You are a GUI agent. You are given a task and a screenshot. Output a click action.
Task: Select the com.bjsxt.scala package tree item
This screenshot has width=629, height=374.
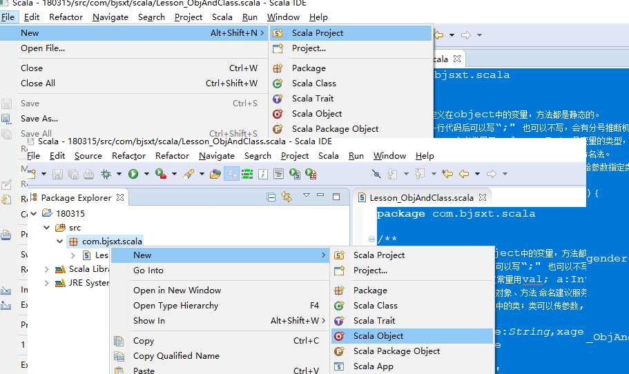pyautogui.click(x=106, y=242)
